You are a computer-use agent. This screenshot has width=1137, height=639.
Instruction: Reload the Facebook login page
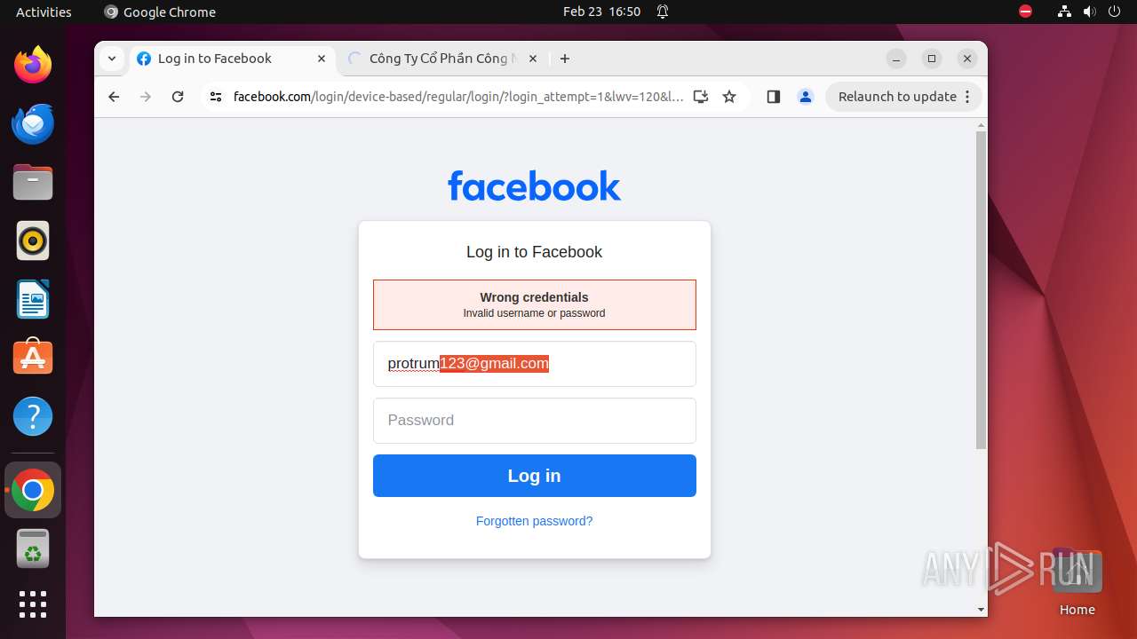coord(178,97)
